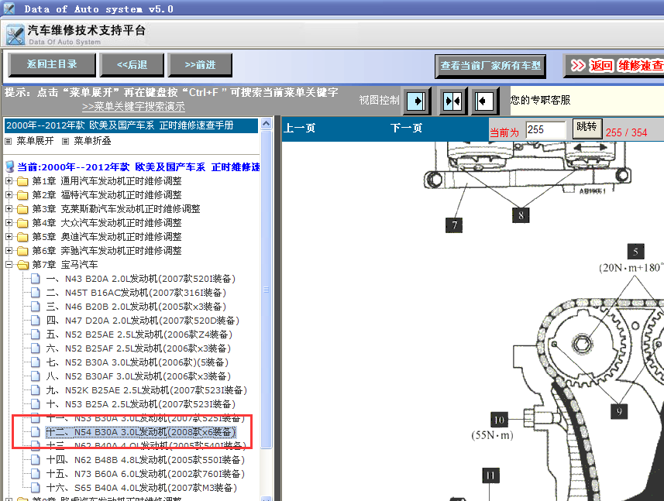This screenshot has width=664, height=501.
Task: Click the page icon beside N46 B20B entry
Action: (x=36, y=307)
